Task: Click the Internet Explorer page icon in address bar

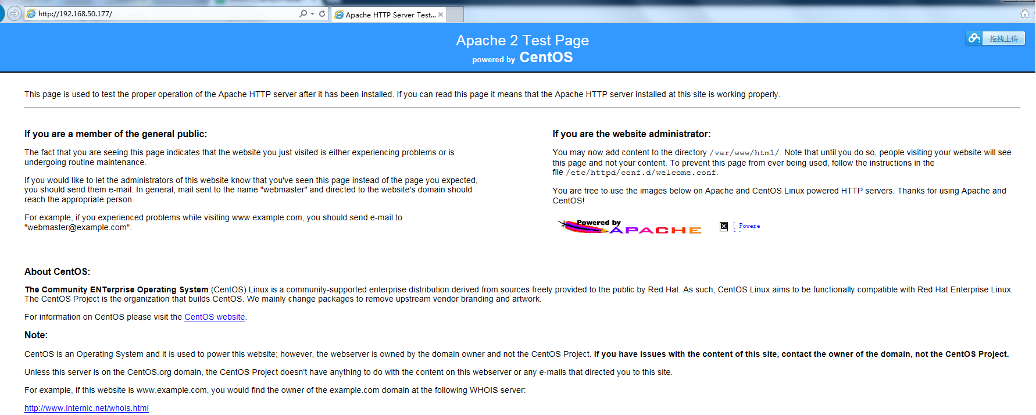Action: click(31, 13)
